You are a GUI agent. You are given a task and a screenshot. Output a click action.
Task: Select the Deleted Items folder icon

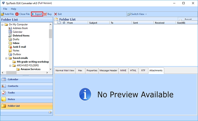point(10,36)
